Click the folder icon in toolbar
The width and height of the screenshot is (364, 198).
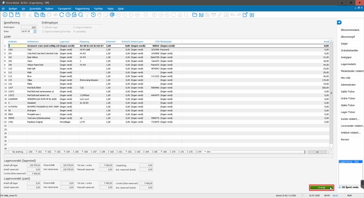pyautogui.click(x=194, y=15)
